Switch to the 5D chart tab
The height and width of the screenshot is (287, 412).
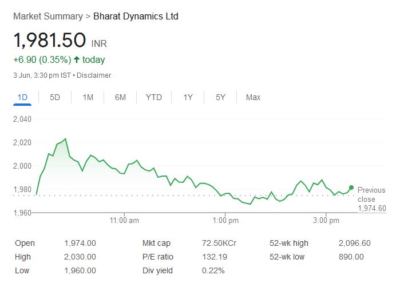(55, 97)
